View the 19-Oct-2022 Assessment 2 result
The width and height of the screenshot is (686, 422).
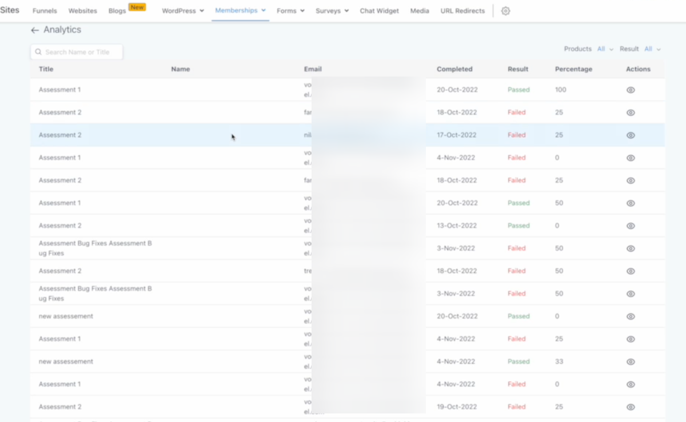click(631, 407)
